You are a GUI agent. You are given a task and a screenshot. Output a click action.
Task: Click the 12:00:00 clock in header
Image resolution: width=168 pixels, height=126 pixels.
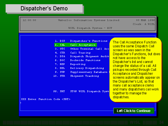pyautogui.click(x=29, y=20)
